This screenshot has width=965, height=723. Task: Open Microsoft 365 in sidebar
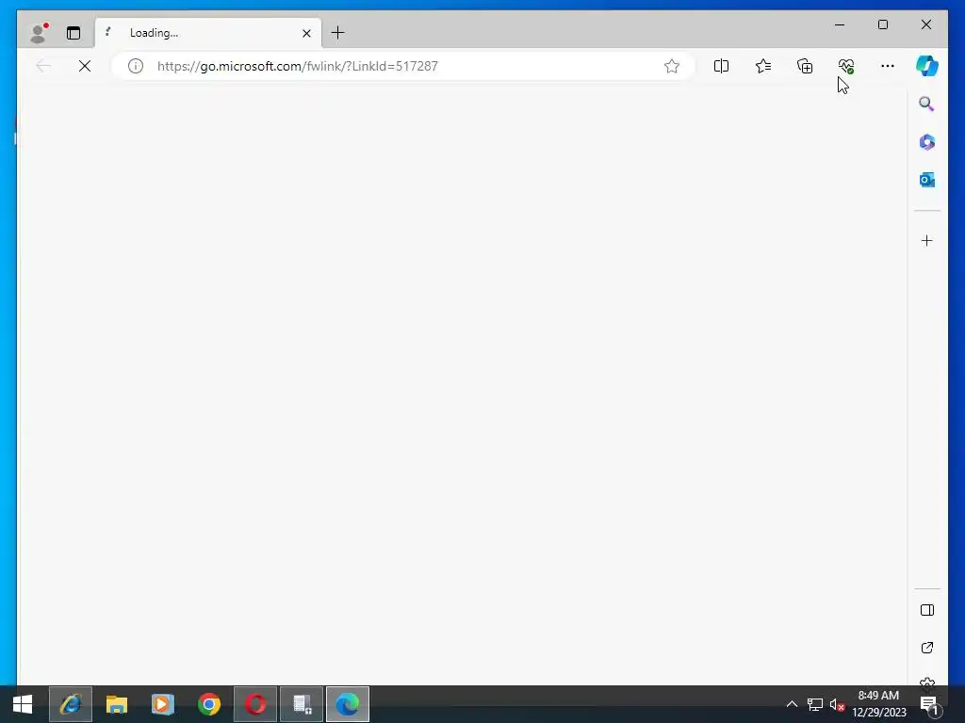927,142
